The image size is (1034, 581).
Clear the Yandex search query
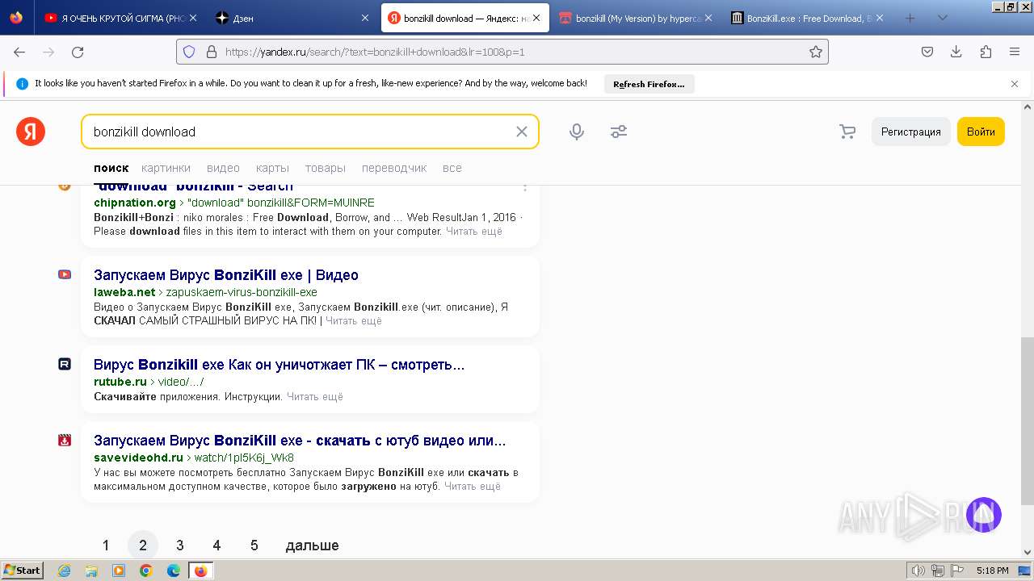(x=522, y=132)
